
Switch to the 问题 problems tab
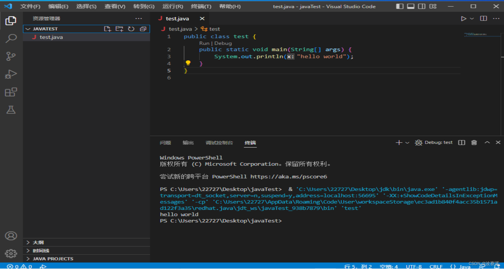pos(165,143)
